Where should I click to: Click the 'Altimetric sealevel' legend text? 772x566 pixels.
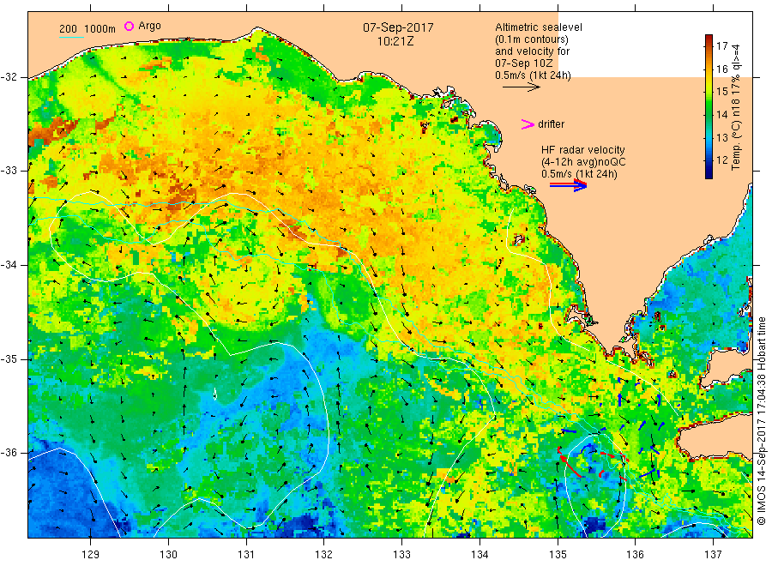538,27
